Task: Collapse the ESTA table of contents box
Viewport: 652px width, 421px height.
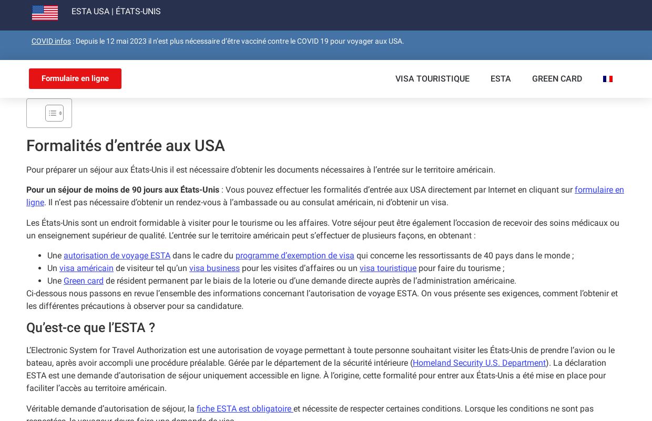Action: pos(54,113)
